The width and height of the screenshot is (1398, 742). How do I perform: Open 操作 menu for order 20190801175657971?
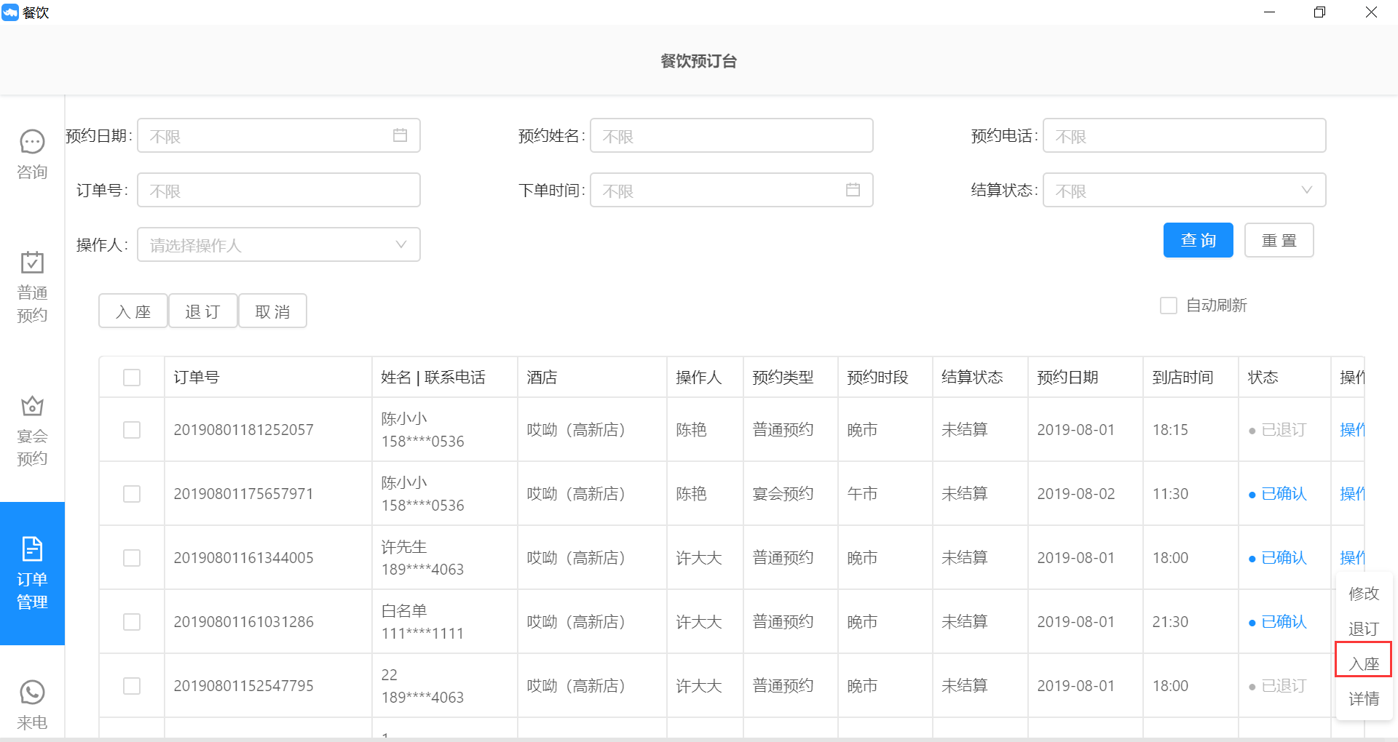coord(1352,494)
